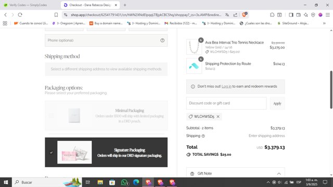The height and width of the screenshot is (187, 333).
Task: Click the page vertical scrollbar
Action: pyautogui.click(x=331, y=89)
